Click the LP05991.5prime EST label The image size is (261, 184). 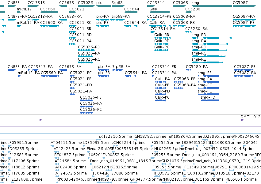23,143
